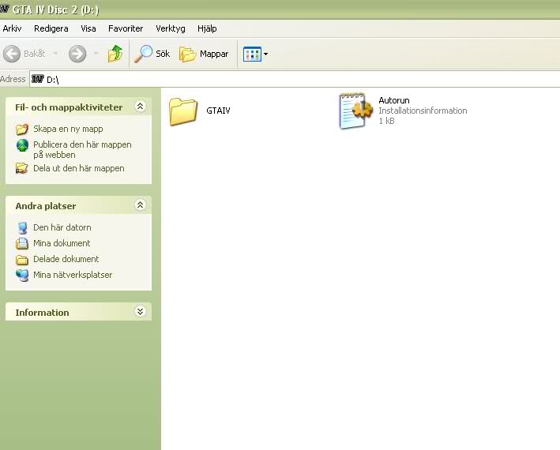560x450 pixels.
Task: Expand the Information panel
Action: (140, 312)
